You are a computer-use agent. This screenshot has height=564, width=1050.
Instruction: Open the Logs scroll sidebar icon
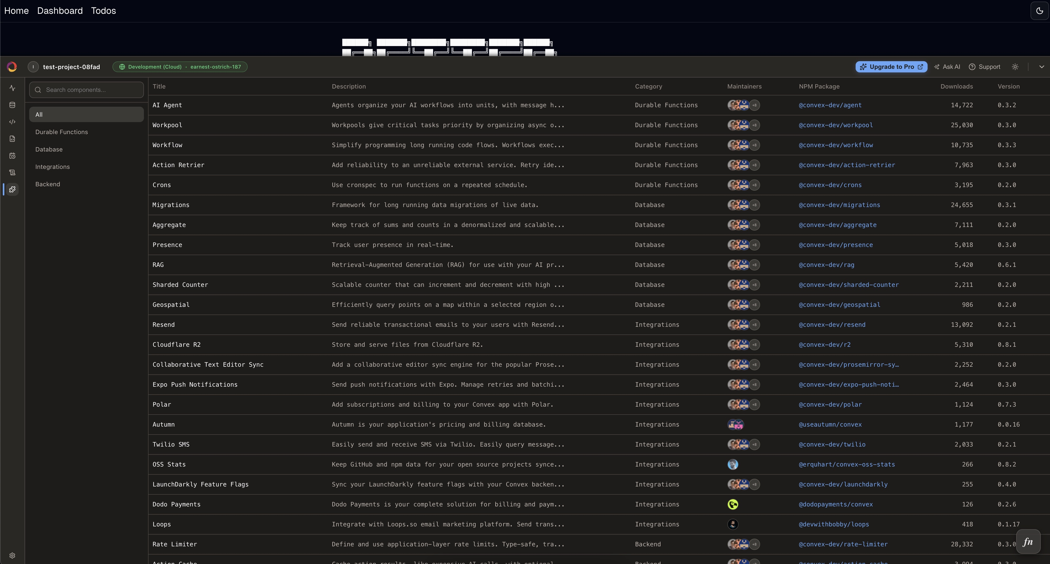[x=12, y=173]
